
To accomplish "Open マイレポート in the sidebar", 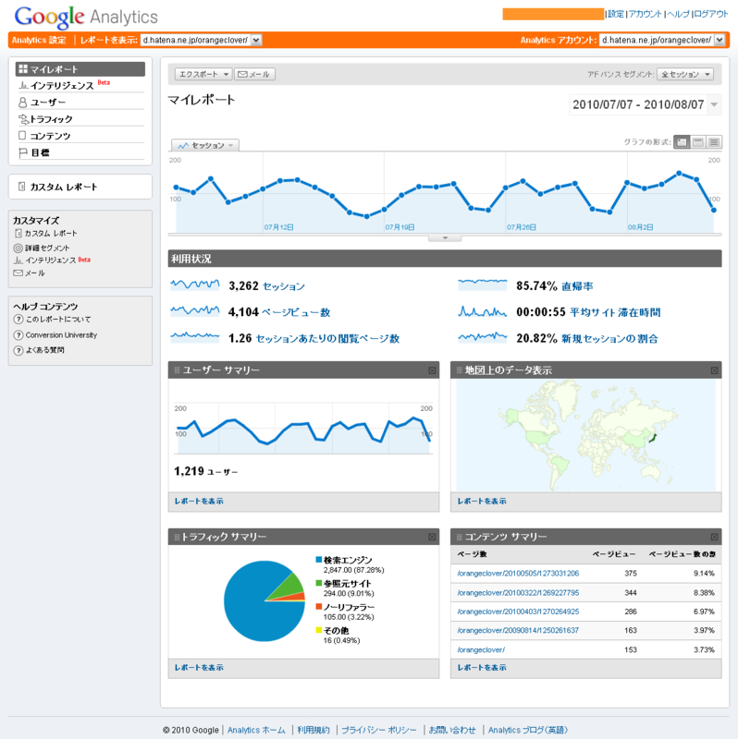I will click(x=80, y=69).
